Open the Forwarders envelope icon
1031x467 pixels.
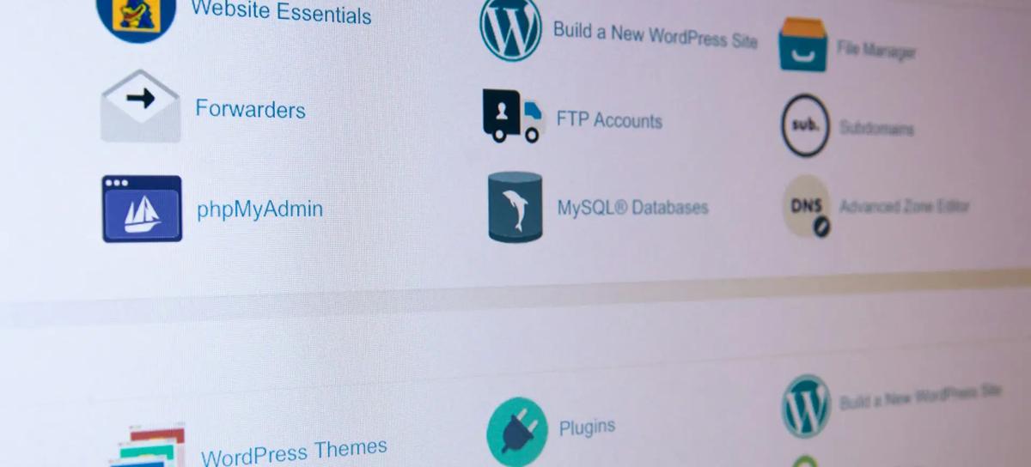point(141,106)
